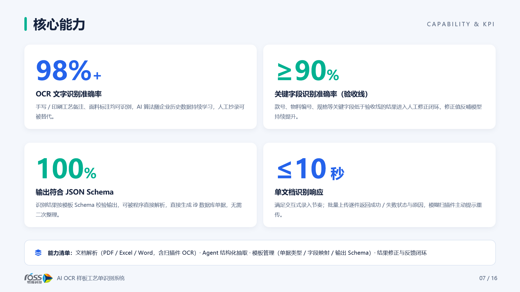Click the AI OCR 样板工艺单识别系统 footer text

[91, 278]
